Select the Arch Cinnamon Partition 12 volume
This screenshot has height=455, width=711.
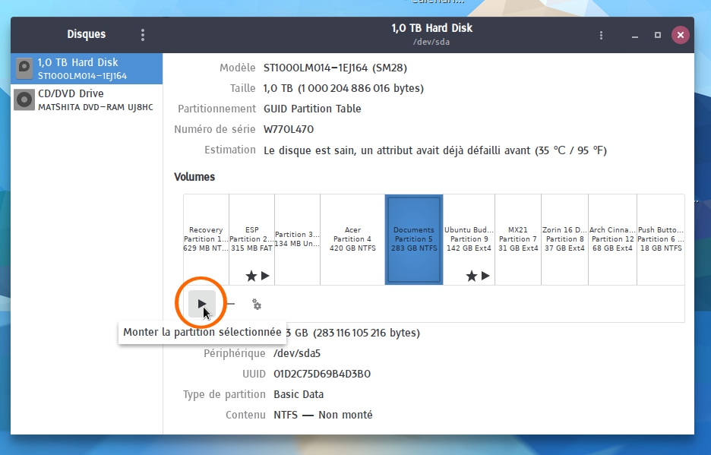612,239
